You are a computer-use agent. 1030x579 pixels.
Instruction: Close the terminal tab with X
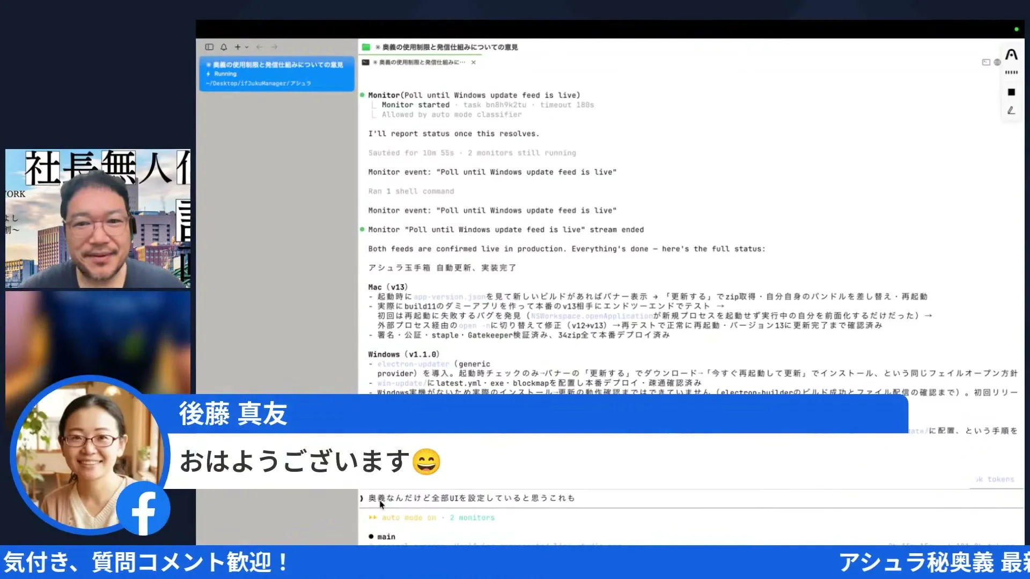[473, 62]
